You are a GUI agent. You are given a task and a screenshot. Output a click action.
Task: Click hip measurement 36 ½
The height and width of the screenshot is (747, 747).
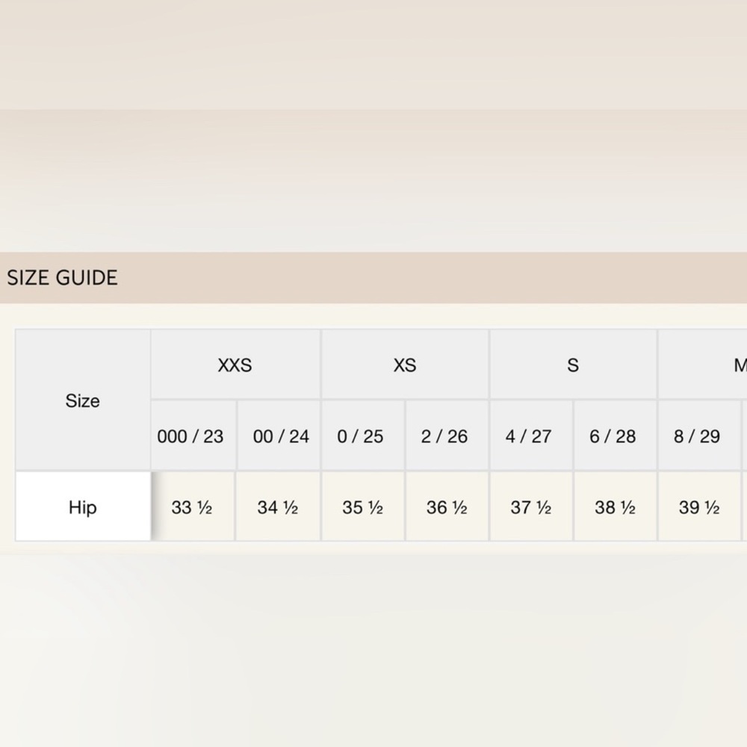point(447,507)
